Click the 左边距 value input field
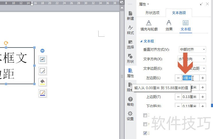This screenshot has height=139, width=213. (x=190, y=78)
